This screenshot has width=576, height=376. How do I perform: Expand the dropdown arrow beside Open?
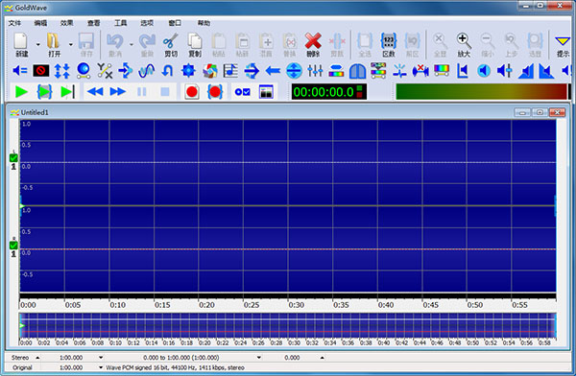point(70,45)
